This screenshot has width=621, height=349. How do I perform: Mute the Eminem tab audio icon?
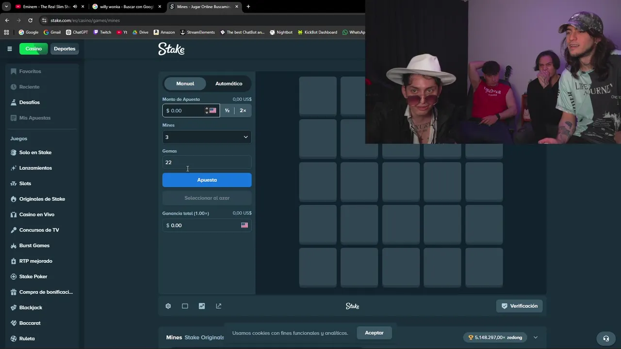(x=75, y=7)
